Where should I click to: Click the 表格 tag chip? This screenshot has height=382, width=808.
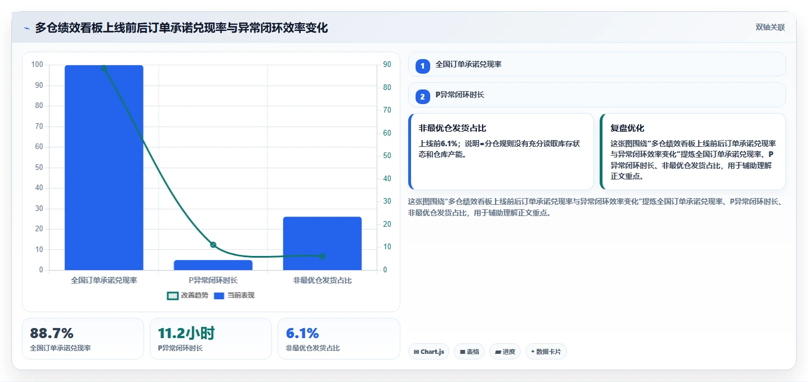469,352
